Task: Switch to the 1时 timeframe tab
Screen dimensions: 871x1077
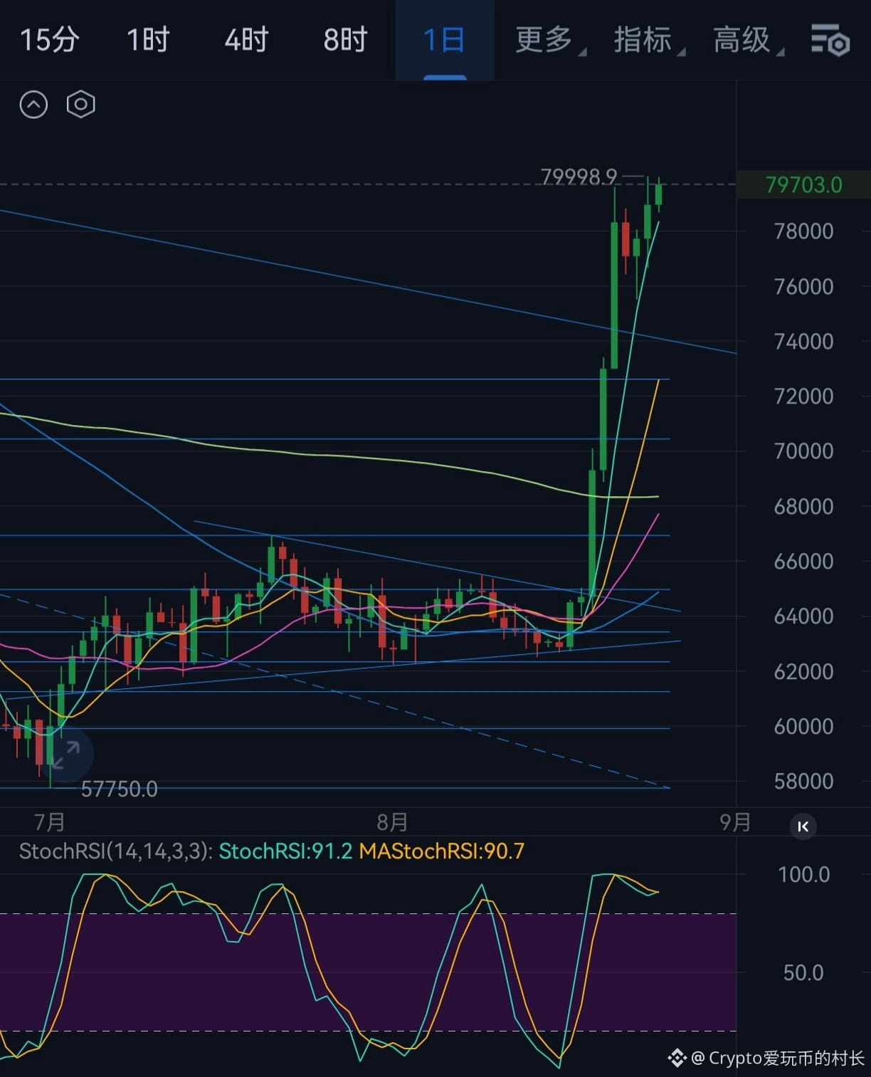Action: coord(148,39)
